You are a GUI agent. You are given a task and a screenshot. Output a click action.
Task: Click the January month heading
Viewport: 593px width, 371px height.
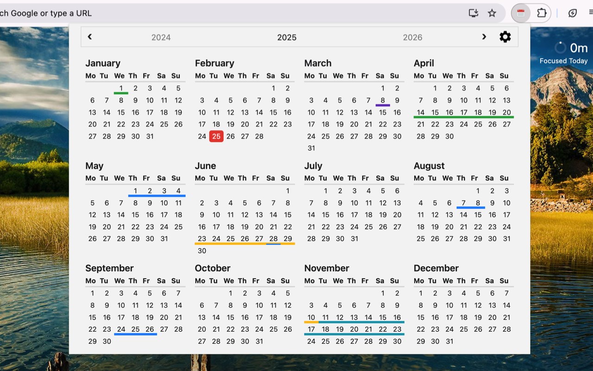point(103,63)
